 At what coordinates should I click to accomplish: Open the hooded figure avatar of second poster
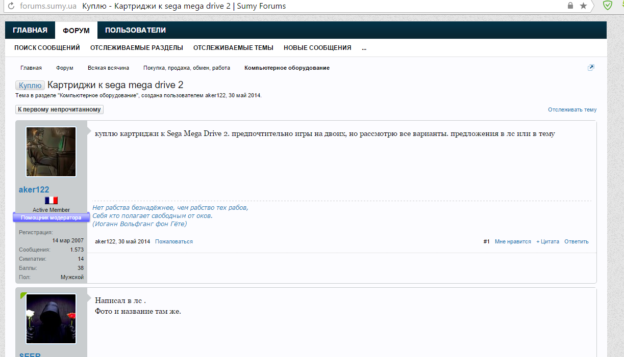pos(51,319)
